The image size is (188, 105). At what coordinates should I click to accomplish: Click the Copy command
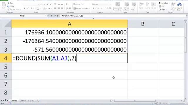11,6
